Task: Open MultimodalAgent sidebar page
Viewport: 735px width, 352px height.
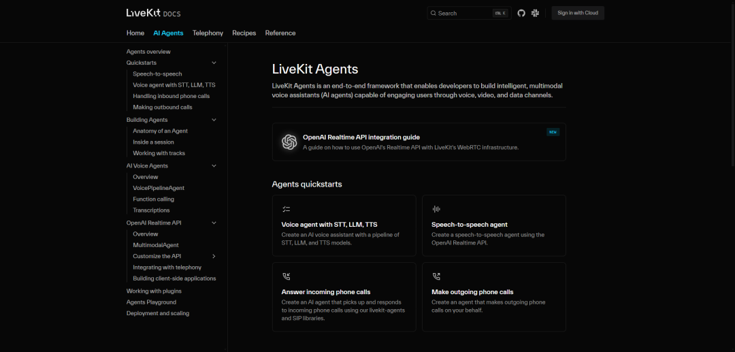Action: (x=156, y=245)
